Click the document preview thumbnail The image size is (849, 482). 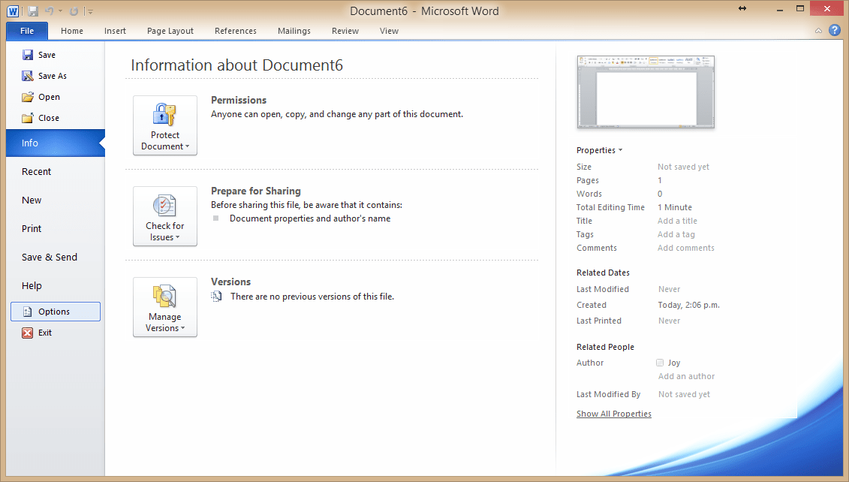(646, 92)
